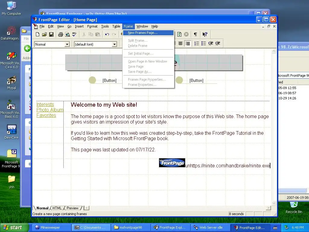Click the Save floppy disk icon
Viewport: 309px width, 232px height.
coord(51,34)
